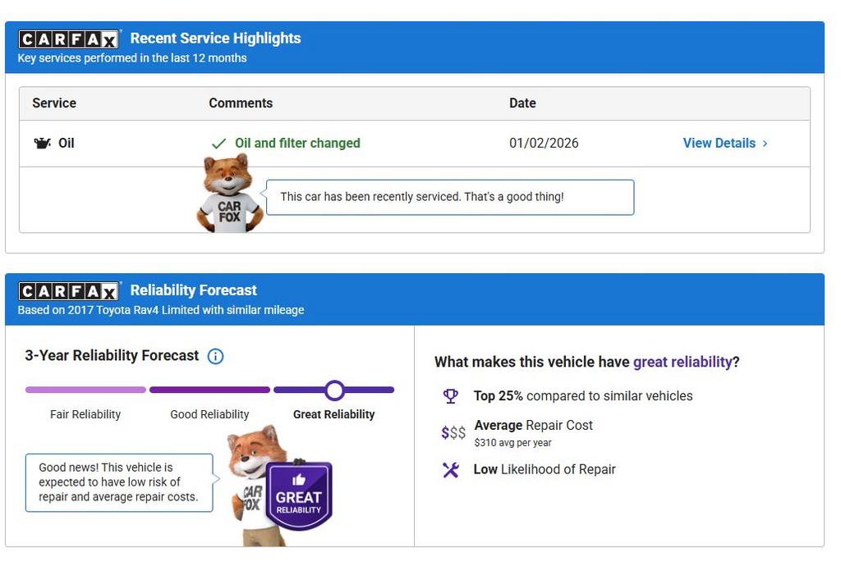Click the green checkmark beside Oil and filter changed
Image resolution: width=841 pixels, height=566 pixels.
click(218, 144)
